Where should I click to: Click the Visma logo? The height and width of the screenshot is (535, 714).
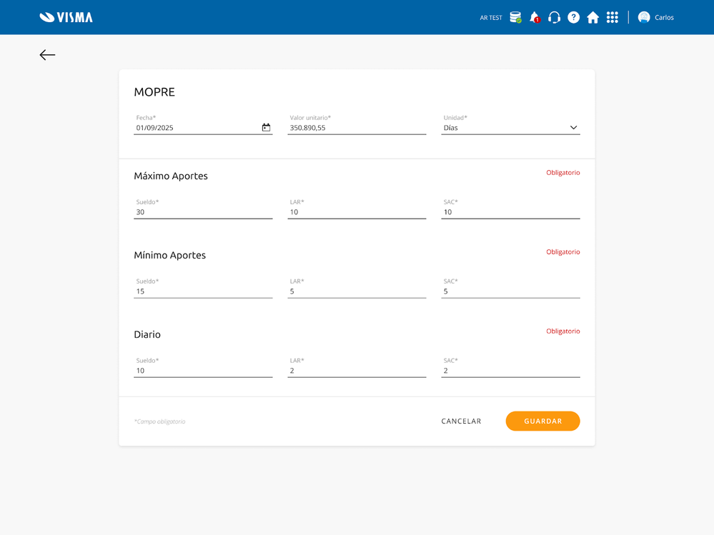pyautogui.click(x=66, y=17)
